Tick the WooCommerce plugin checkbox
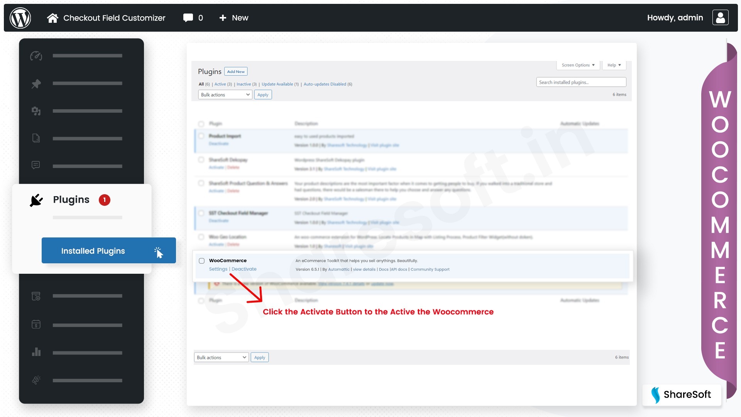The height and width of the screenshot is (417, 741). pos(201,261)
